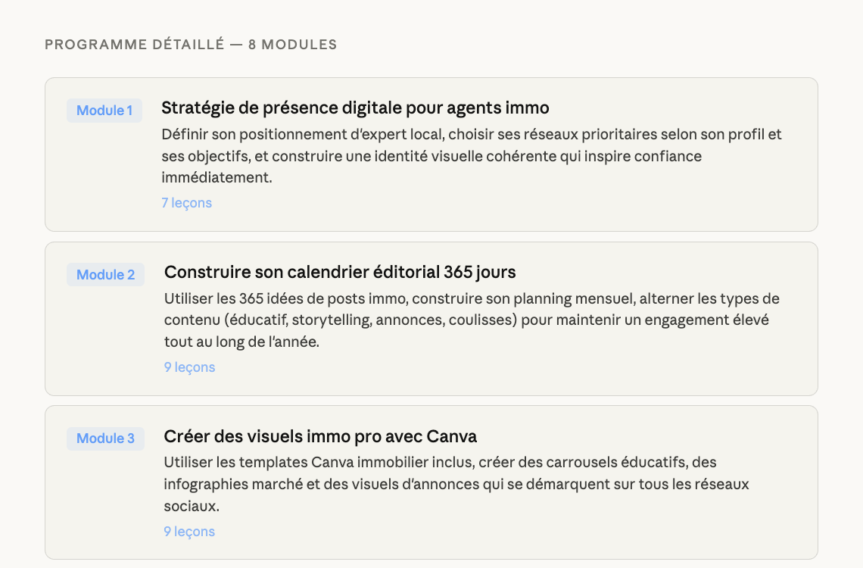Click Module 3 description about templates Canva
The height and width of the screenshot is (568, 863).
point(439,462)
